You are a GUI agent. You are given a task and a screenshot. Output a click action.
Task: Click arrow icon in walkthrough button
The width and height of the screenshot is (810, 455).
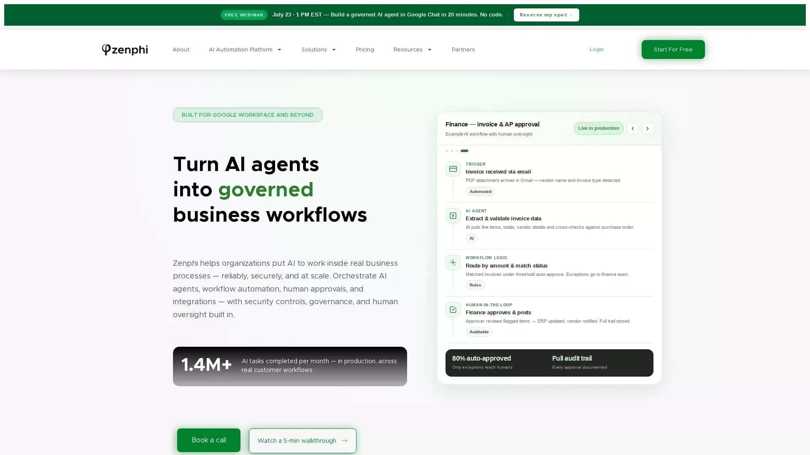pos(344,441)
